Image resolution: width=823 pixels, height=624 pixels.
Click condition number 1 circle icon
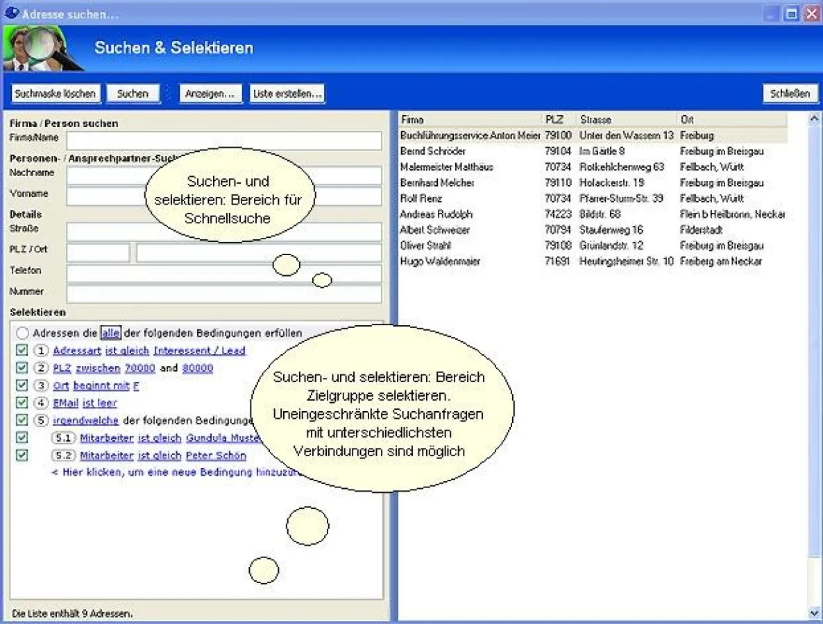click(x=41, y=351)
